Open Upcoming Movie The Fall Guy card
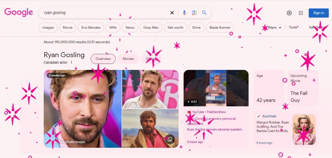 coord(303,88)
